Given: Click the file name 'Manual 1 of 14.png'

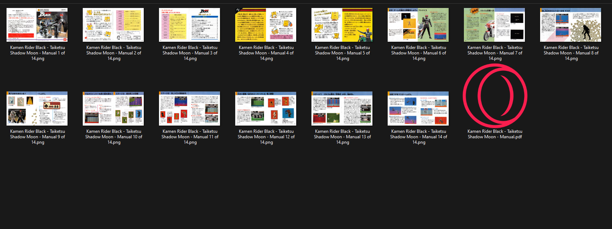Looking at the screenshot, I should tap(37, 53).
